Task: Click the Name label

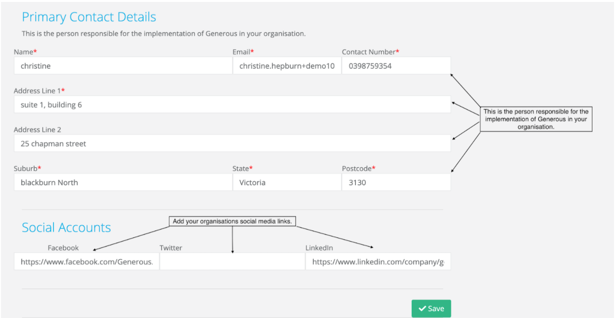Action: click(x=25, y=52)
